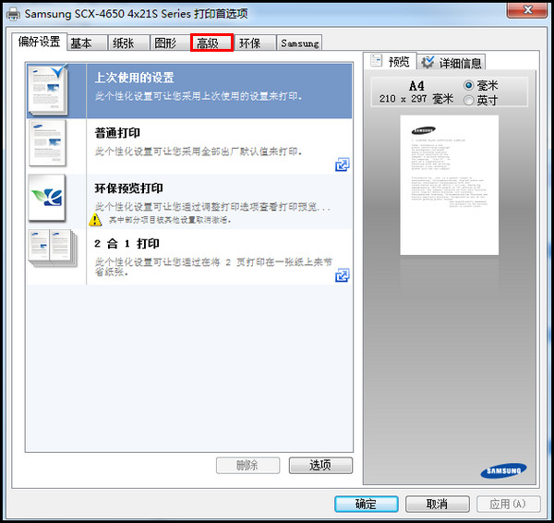Click the 确定 button
554x523 pixels.
click(x=367, y=504)
